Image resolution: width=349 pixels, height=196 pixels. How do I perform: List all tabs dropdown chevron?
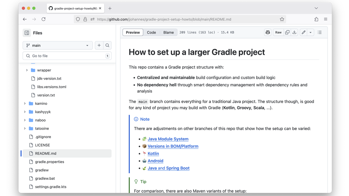316,8
